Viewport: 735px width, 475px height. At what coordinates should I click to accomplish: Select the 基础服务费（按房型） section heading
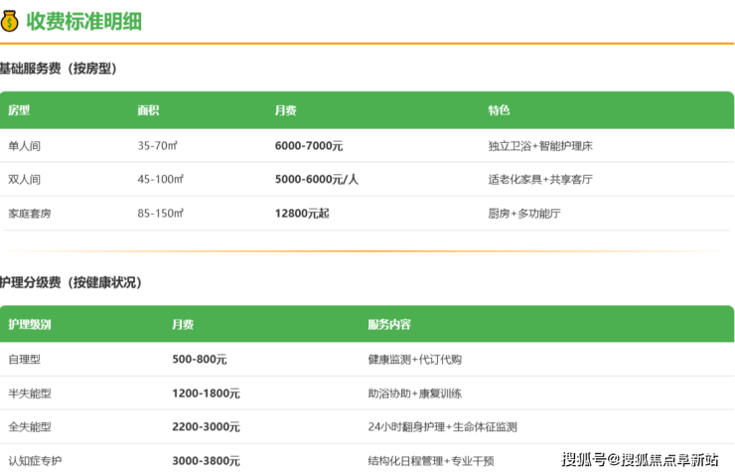point(58,69)
